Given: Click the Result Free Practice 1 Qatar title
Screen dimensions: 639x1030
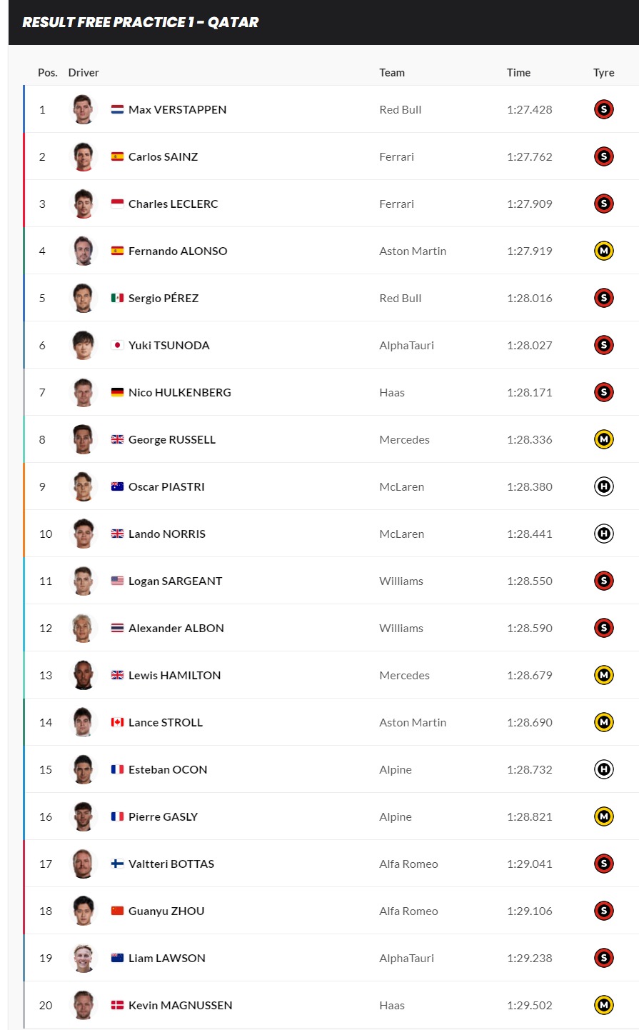Looking at the screenshot, I should pyautogui.click(x=141, y=22).
